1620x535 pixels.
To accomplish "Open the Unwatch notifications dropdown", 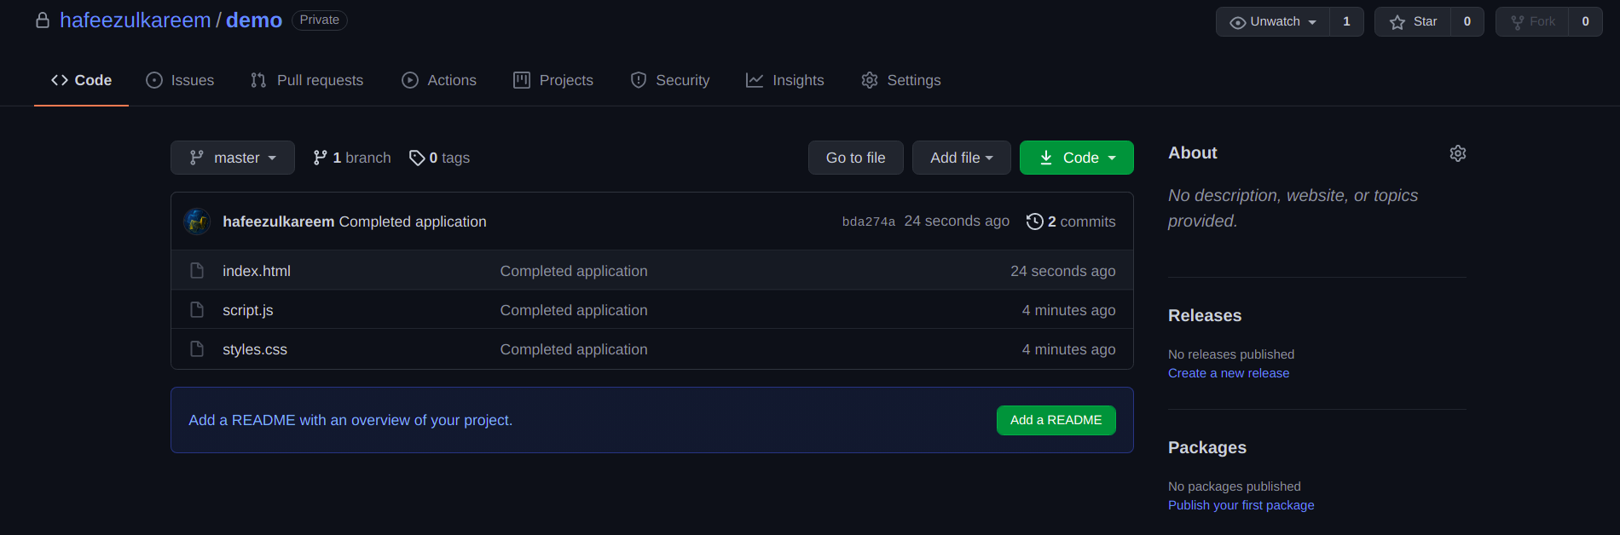I will (x=1274, y=21).
